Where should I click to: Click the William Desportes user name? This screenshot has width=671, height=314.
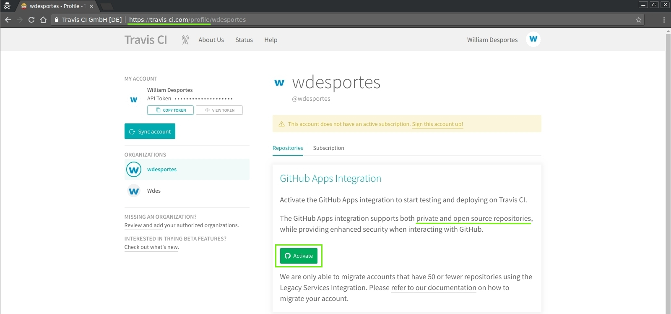492,40
